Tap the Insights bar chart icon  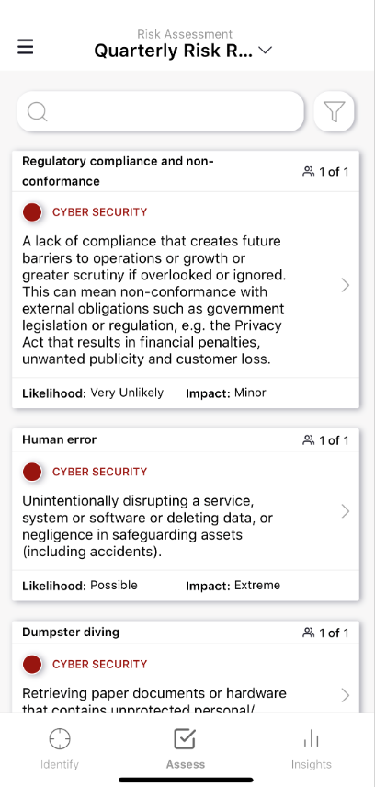[x=312, y=739]
